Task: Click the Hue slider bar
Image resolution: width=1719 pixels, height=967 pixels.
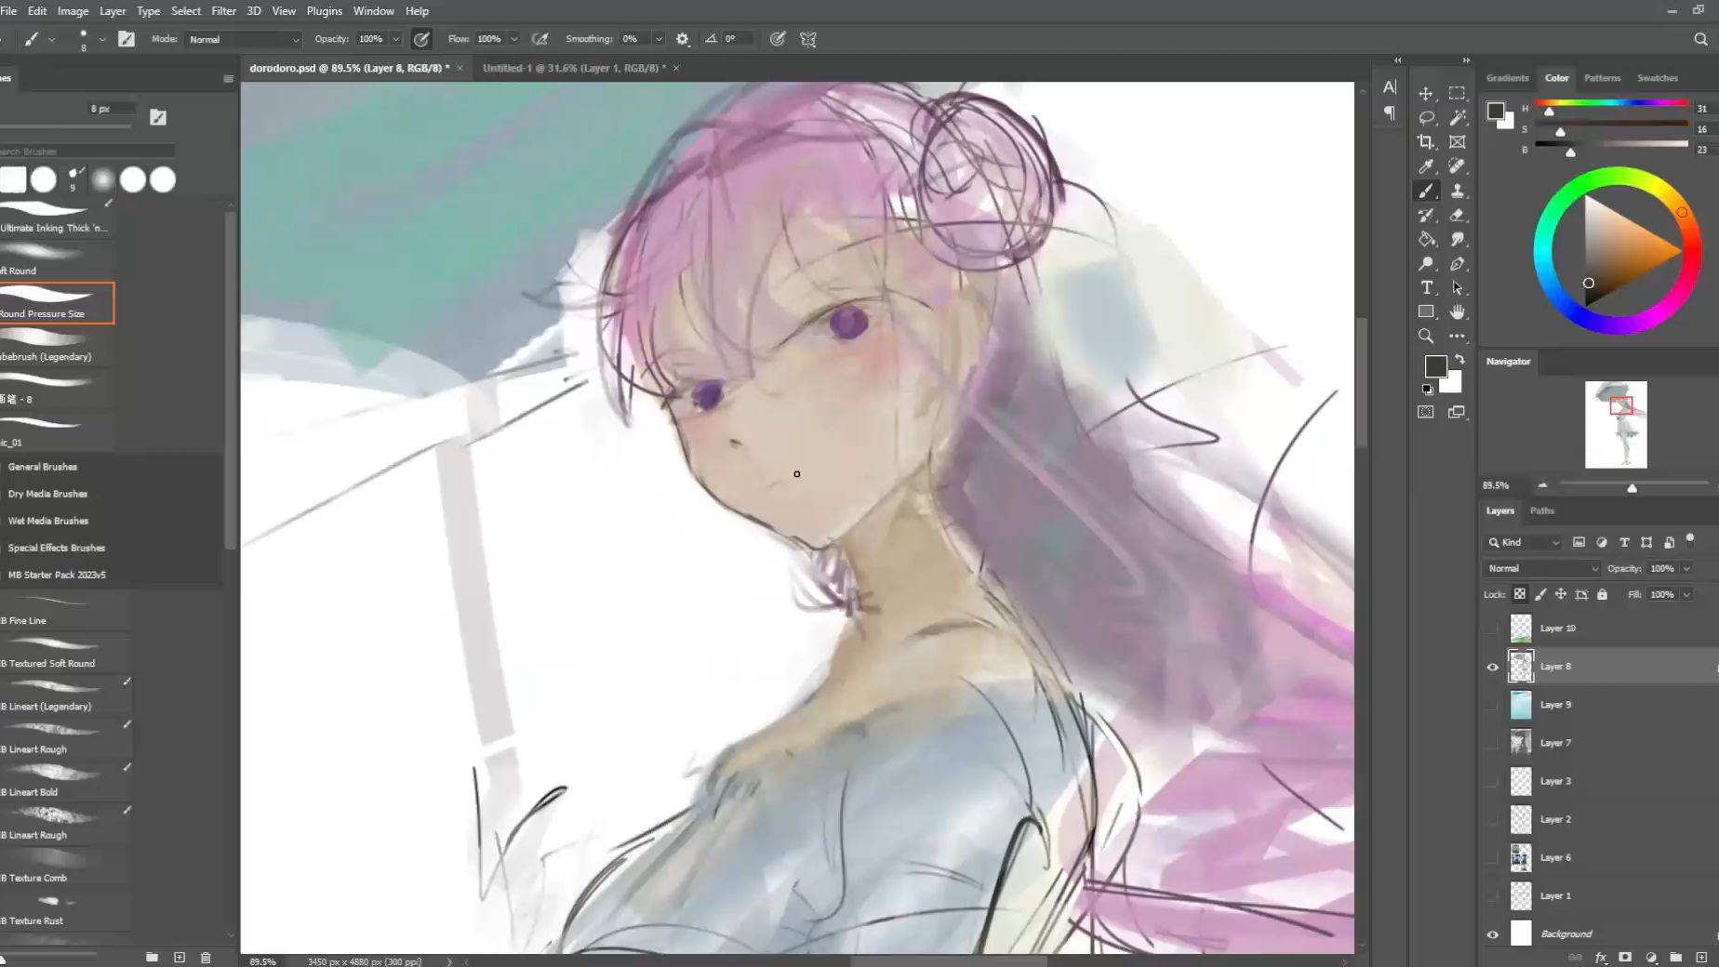Action: pyautogui.click(x=1611, y=103)
